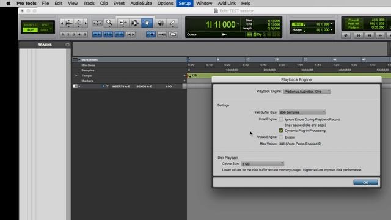Select the Scrubber speaker tool
This screenshot has width=391, height=220.
pyautogui.click(x=161, y=23)
